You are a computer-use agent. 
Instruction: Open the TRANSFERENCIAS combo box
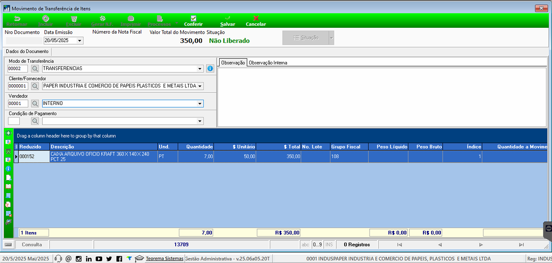point(200,69)
